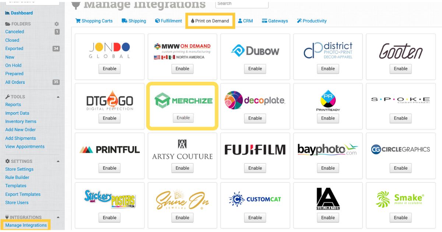The image size is (442, 232).
Task: Collapse the INTEGRATIONS section in the sidebar
Action: 57,217
